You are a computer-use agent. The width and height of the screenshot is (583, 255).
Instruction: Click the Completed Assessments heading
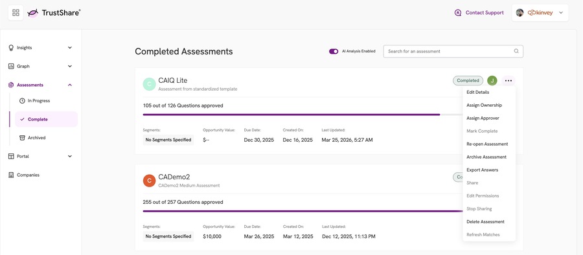pyautogui.click(x=184, y=52)
